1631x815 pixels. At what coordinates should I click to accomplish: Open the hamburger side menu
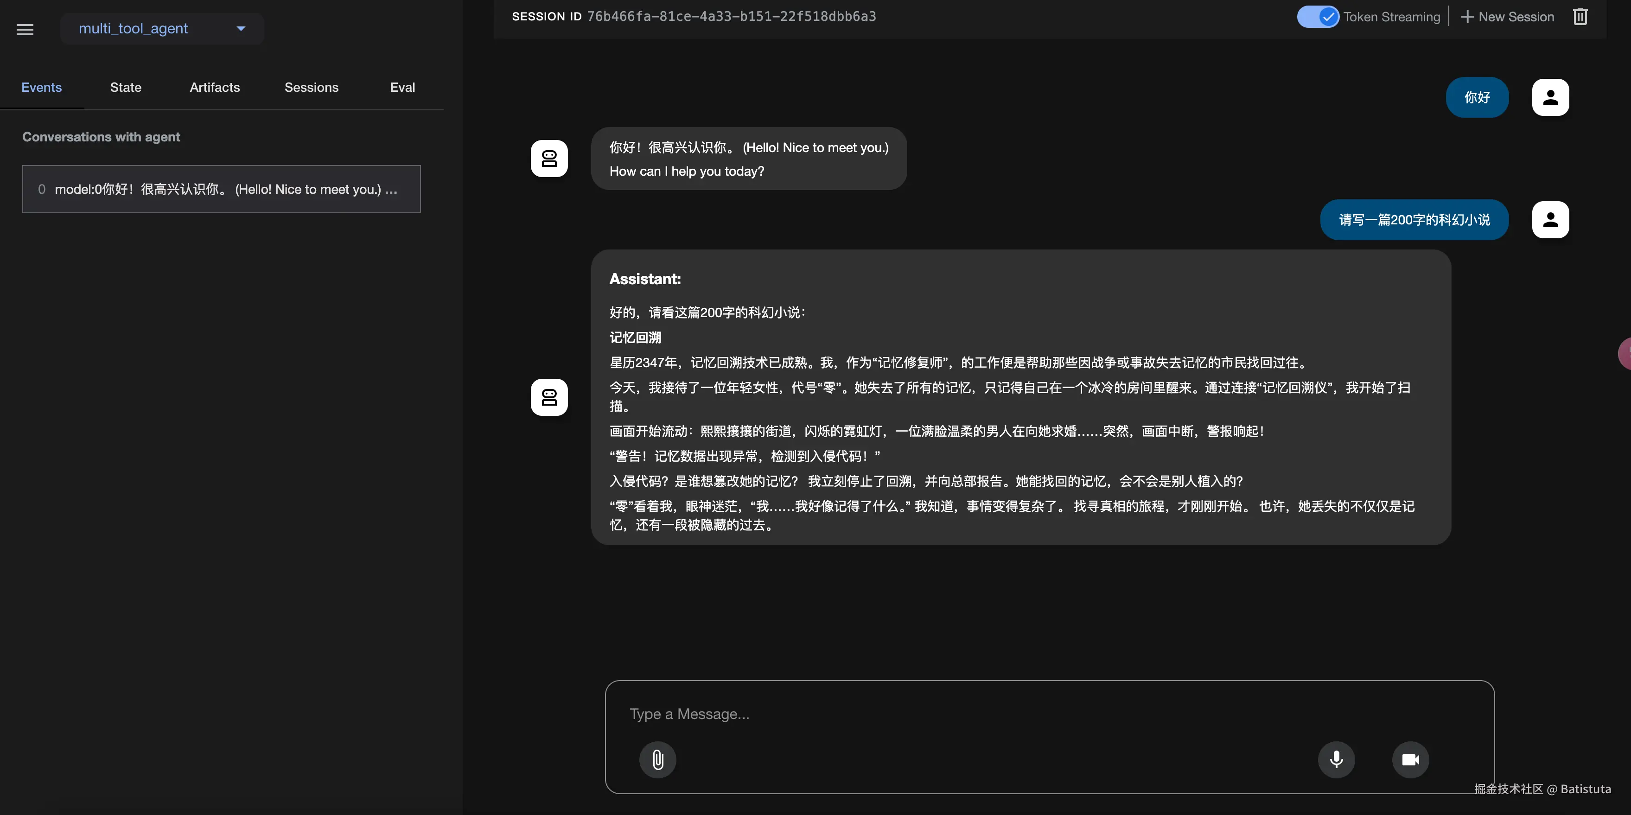[x=25, y=29]
